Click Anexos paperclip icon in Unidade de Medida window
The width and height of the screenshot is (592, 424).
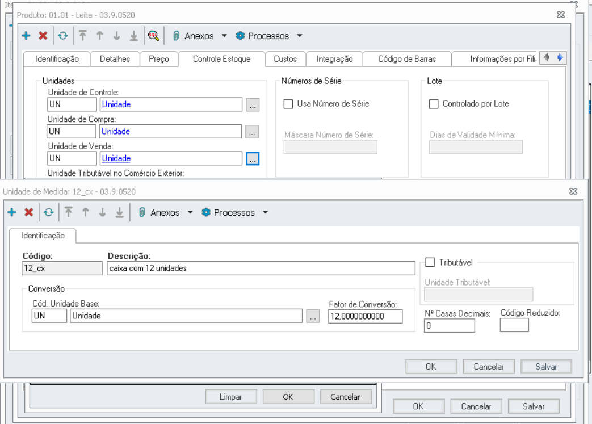tap(142, 212)
